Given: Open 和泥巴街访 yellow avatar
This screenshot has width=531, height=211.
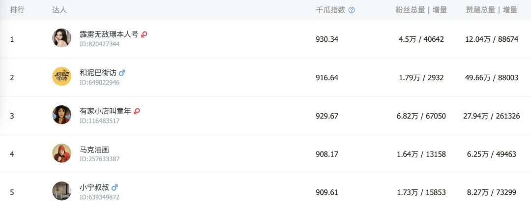Looking at the screenshot, I should [62, 76].
